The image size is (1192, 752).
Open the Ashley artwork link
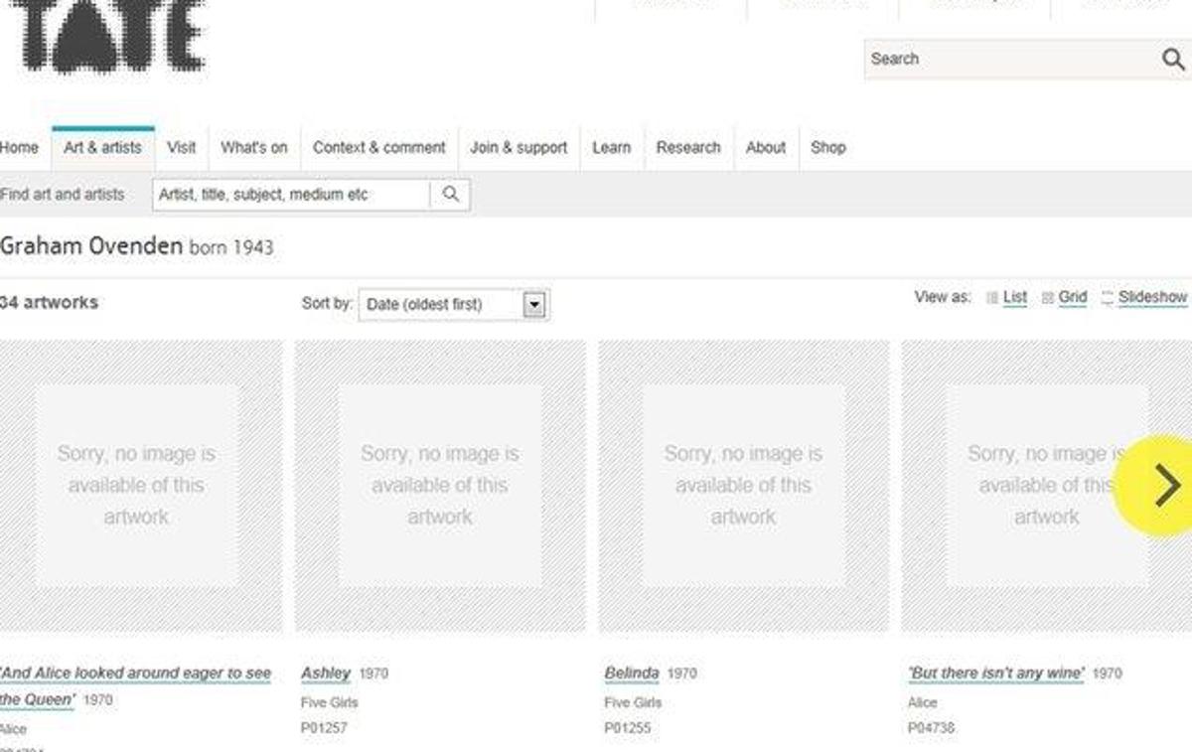click(326, 674)
